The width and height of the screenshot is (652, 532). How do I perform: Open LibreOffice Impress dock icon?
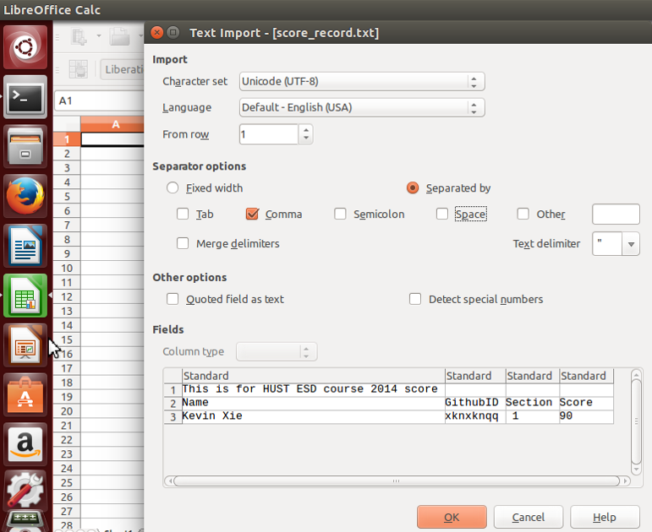click(25, 345)
